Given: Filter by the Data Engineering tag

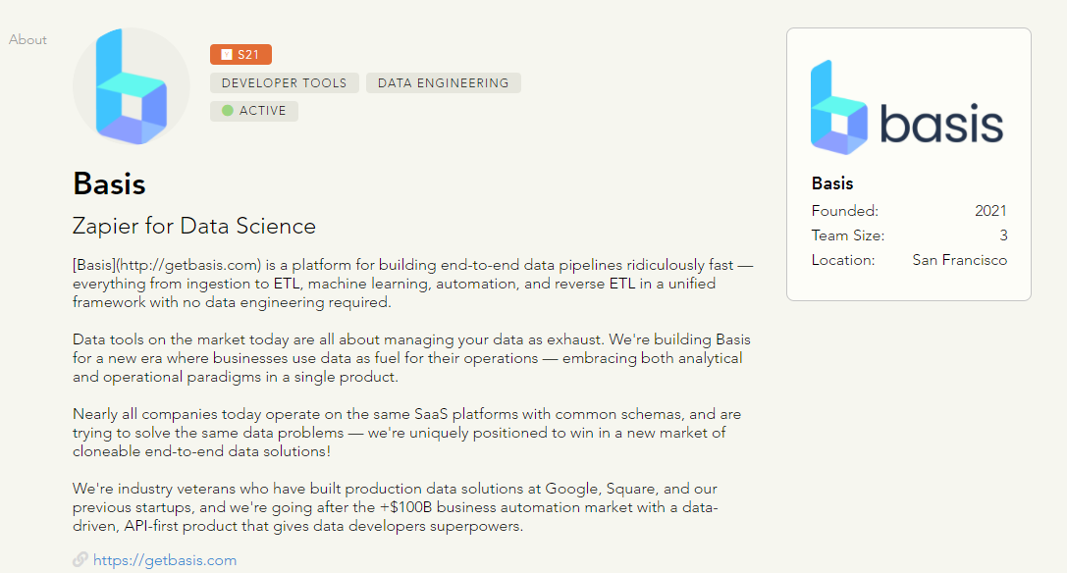Looking at the screenshot, I should click(x=444, y=83).
